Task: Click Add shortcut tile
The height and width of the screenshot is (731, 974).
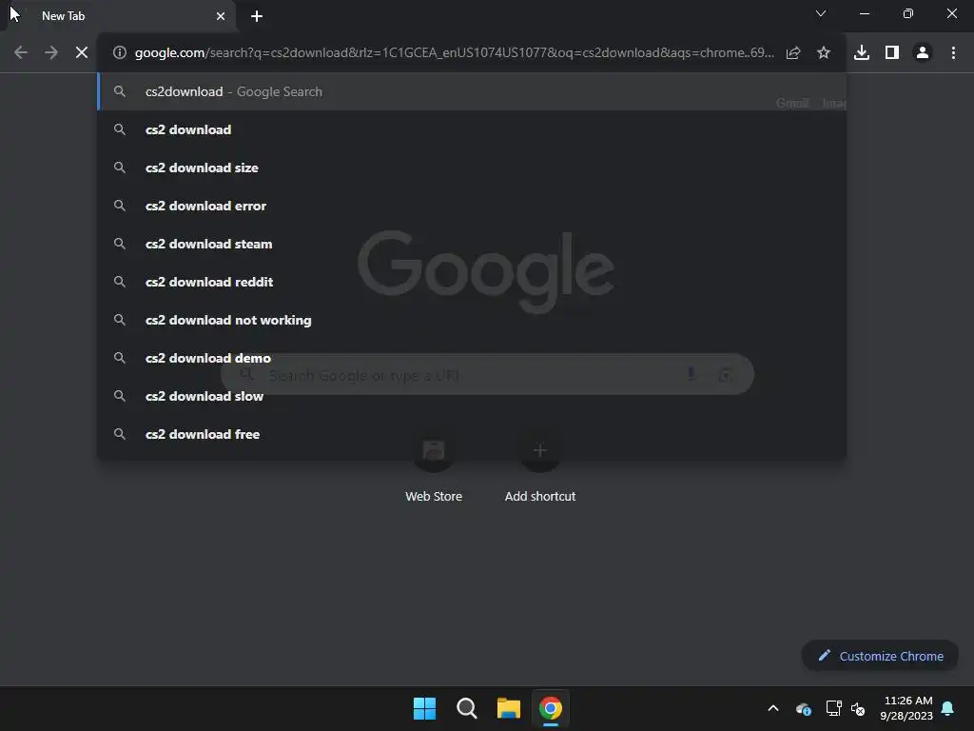Action: click(x=540, y=467)
